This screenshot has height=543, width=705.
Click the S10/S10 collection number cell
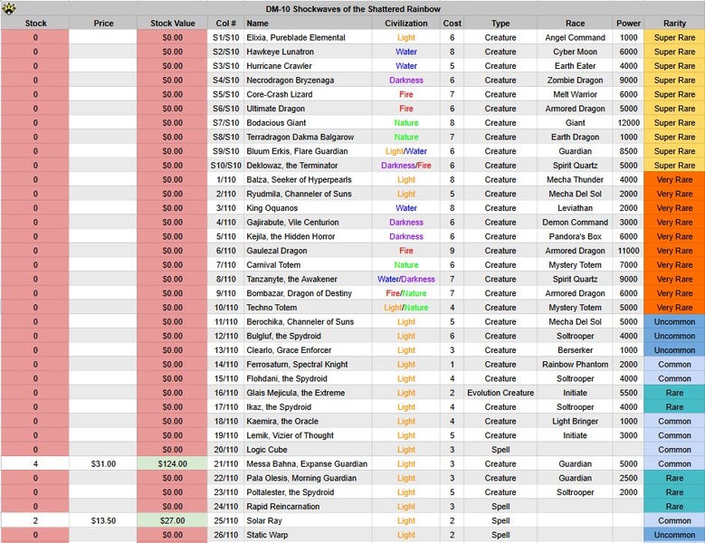point(225,166)
